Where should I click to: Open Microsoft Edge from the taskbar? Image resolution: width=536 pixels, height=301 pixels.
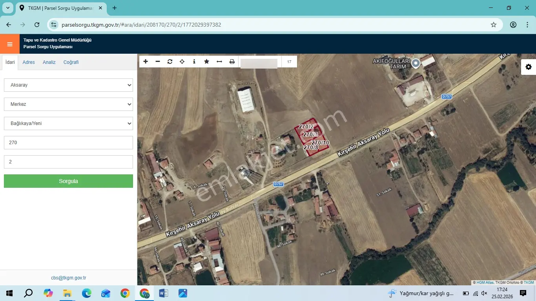[x=86, y=293]
